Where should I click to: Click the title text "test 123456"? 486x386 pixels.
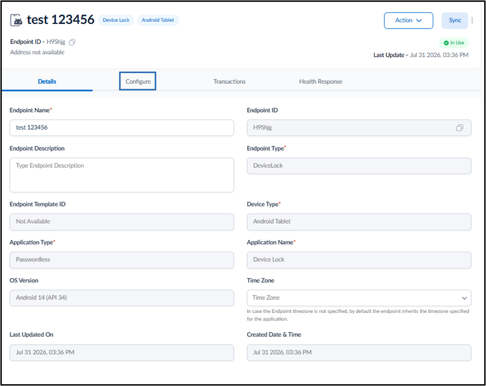[60, 20]
